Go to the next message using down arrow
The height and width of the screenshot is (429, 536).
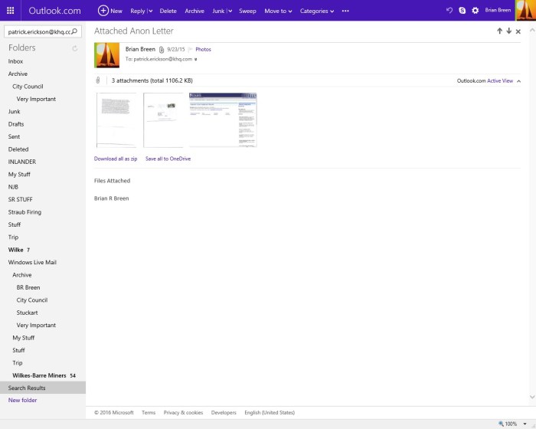tap(508, 31)
